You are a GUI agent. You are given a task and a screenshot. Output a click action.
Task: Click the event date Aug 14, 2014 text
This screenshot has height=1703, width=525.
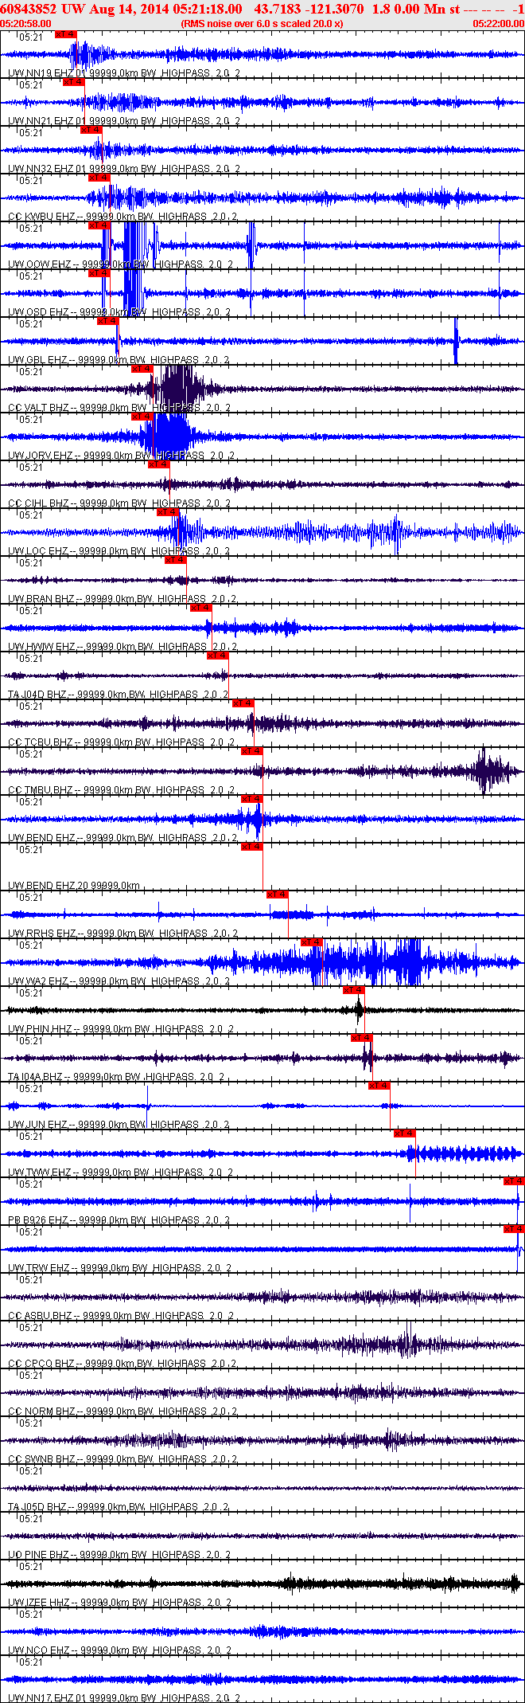click(127, 9)
